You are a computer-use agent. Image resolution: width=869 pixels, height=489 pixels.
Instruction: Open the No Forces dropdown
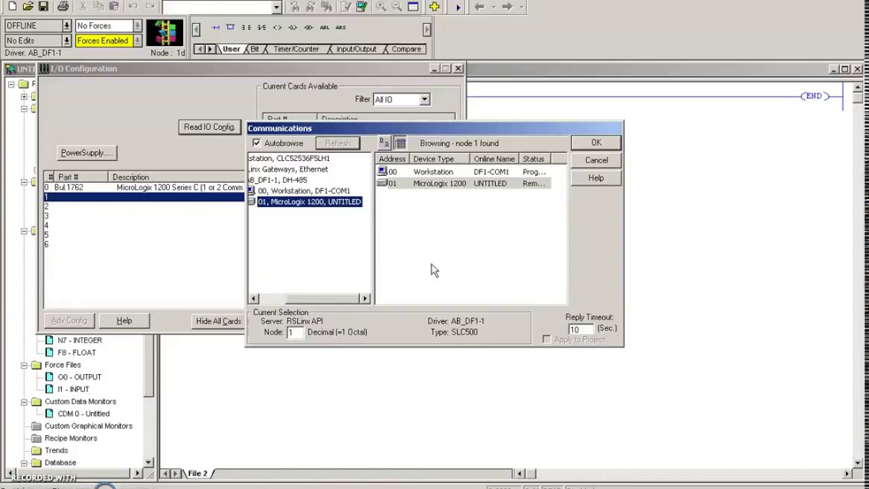pyautogui.click(x=137, y=26)
